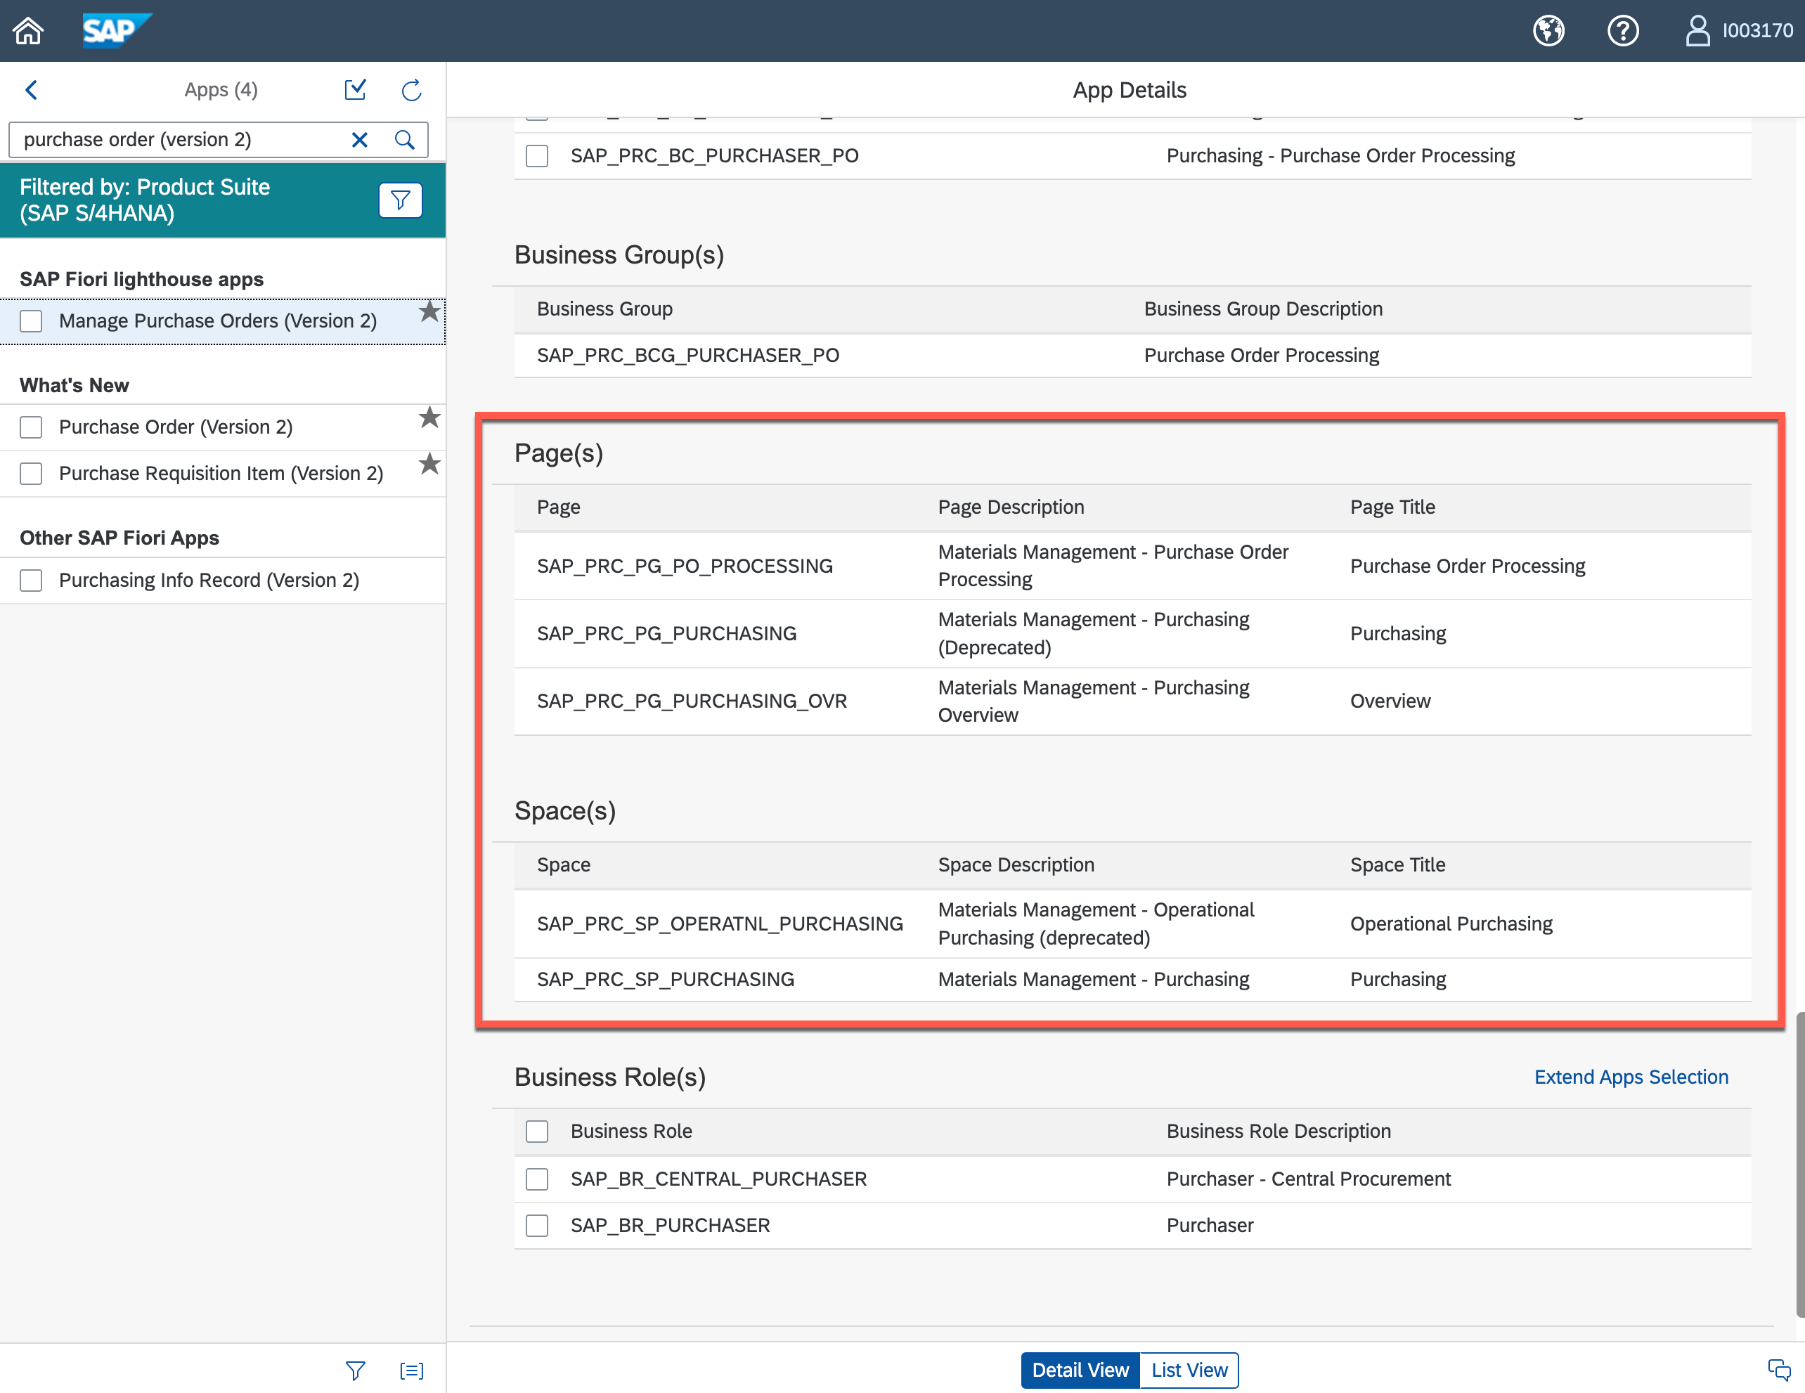Select the Business Role header checkbox
1805x1393 pixels.
coord(537,1131)
